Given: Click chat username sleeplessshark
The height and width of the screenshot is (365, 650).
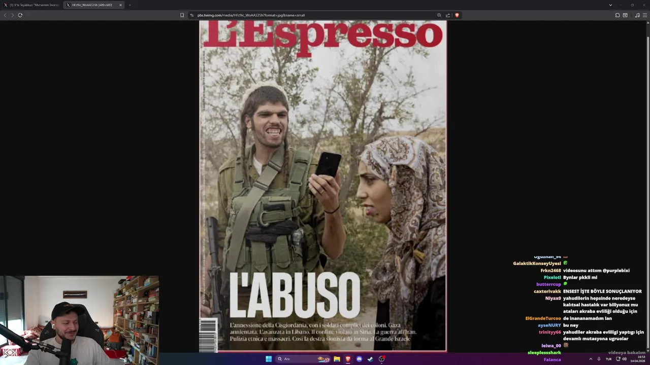Looking at the screenshot, I should pyautogui.click(x=544, y=352).
